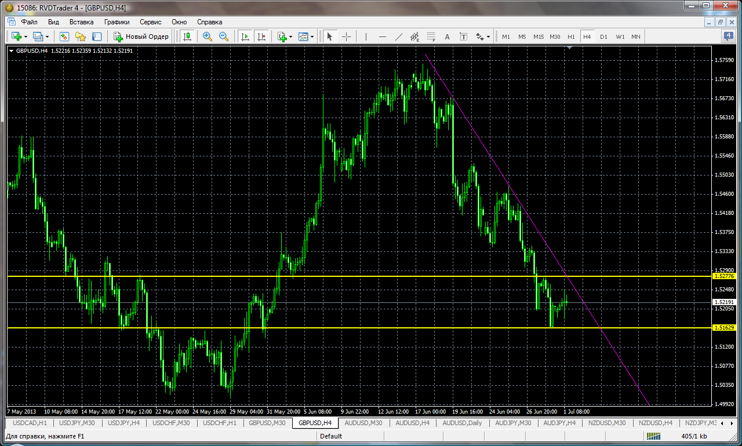Select the crosshair tool
The height and width of the screenshot is (446, 742).
coord(346,36)
